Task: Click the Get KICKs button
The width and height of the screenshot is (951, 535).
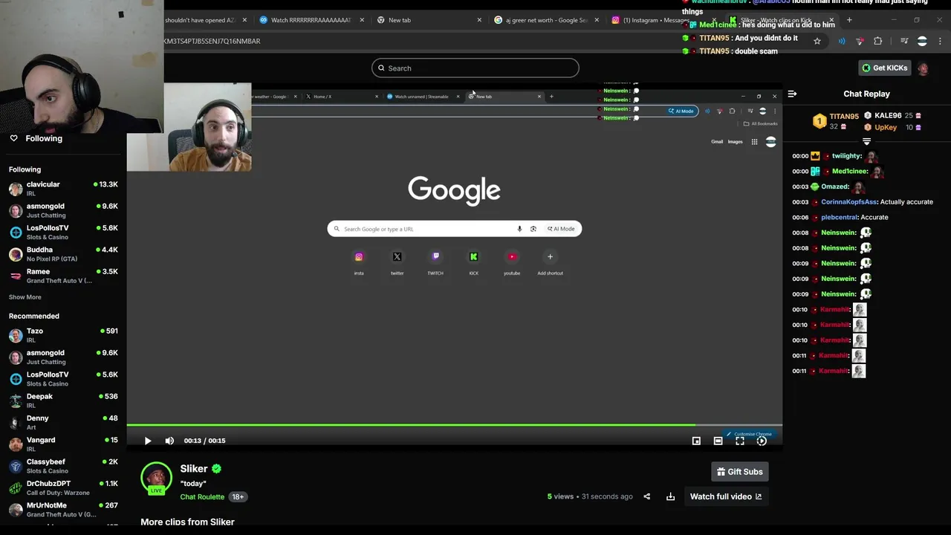Action: 884,68
